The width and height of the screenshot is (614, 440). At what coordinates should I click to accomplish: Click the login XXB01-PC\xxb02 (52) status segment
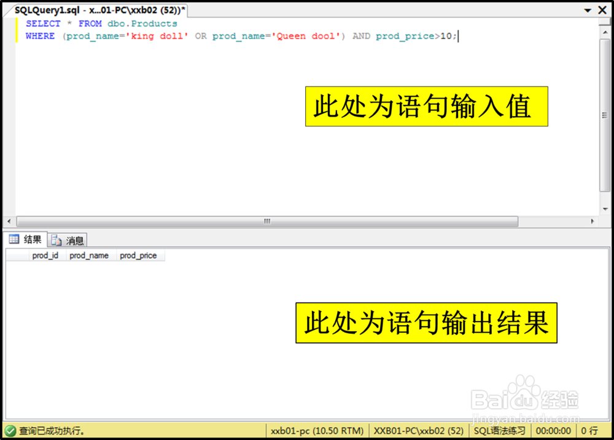pyautogui.click(x=418, y=431)
